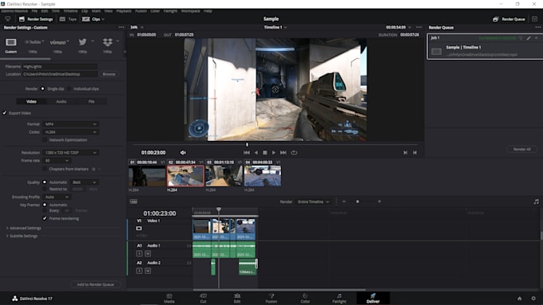
Task: Choose the Vimeo render preset
Action: tap(57, 42)
